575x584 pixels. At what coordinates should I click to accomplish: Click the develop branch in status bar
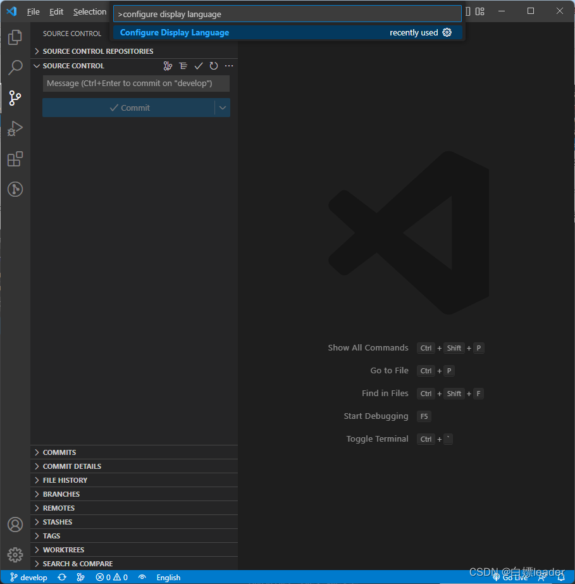(x=28, y=577)
